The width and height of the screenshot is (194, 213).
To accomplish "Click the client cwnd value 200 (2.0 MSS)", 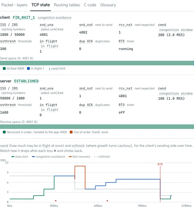I will (172, 35).
